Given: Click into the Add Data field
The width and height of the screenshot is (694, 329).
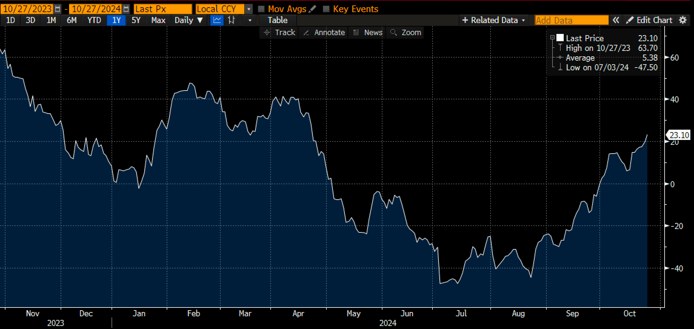Looking at the screenshot, I should (571, 20).
